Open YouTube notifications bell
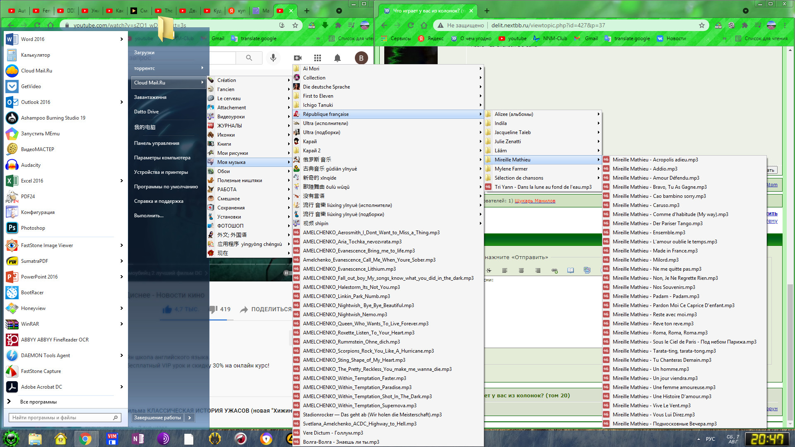 337,58
